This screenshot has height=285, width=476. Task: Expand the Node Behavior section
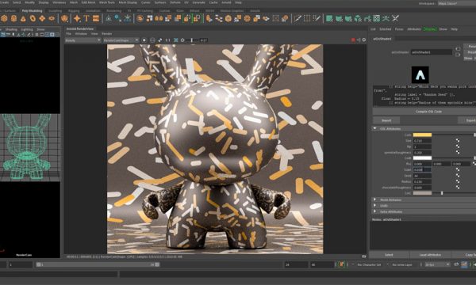pyautogui.click(x=374, y=199)
